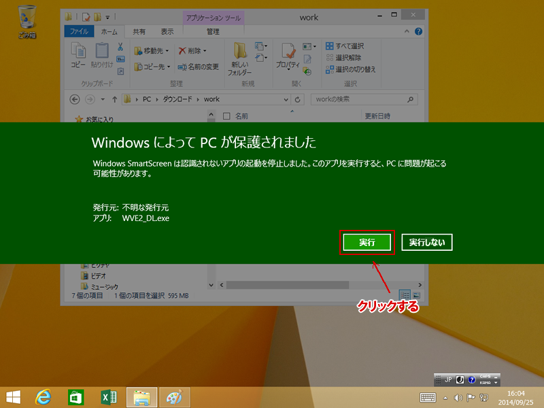Switch to the 表示 ribbon tab
The width and height of the screenshot is (544, 408).
[167, 31]
